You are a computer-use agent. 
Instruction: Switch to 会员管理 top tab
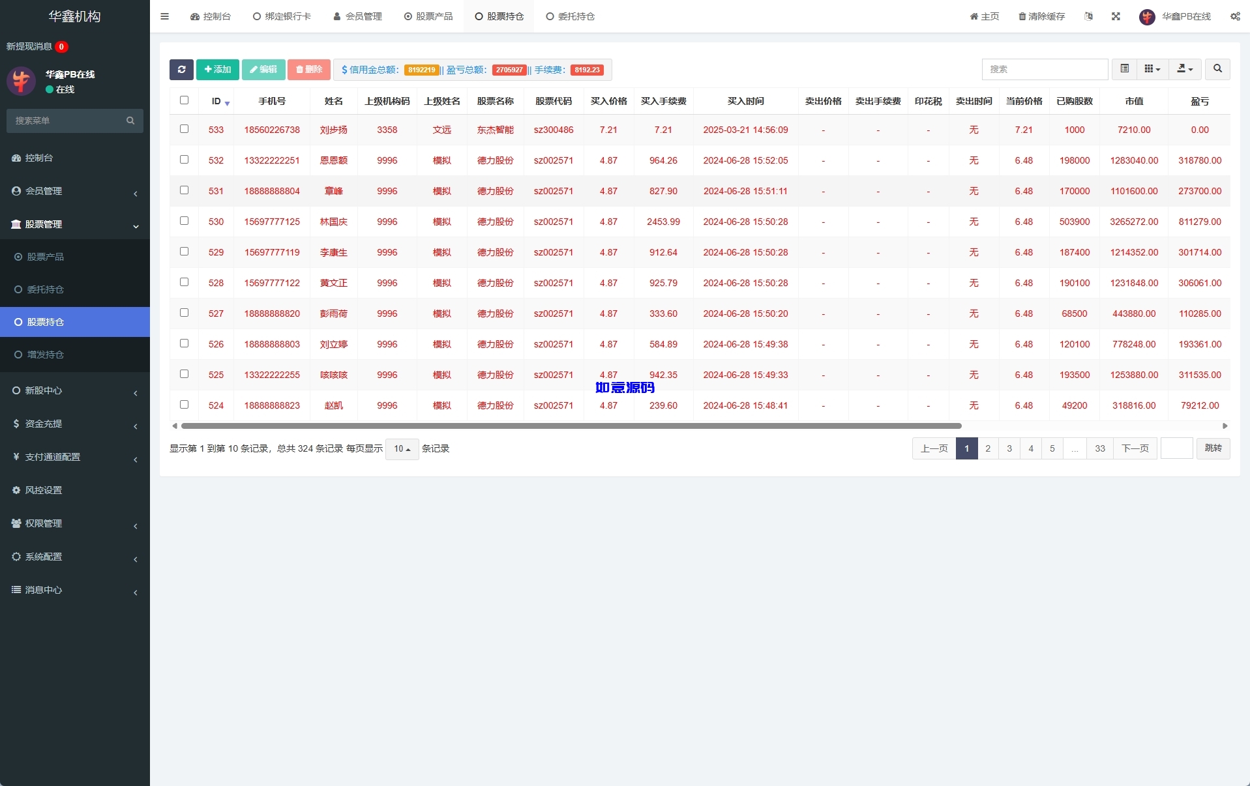357,16
